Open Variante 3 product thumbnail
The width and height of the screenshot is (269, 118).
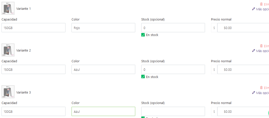pos(8,92)
